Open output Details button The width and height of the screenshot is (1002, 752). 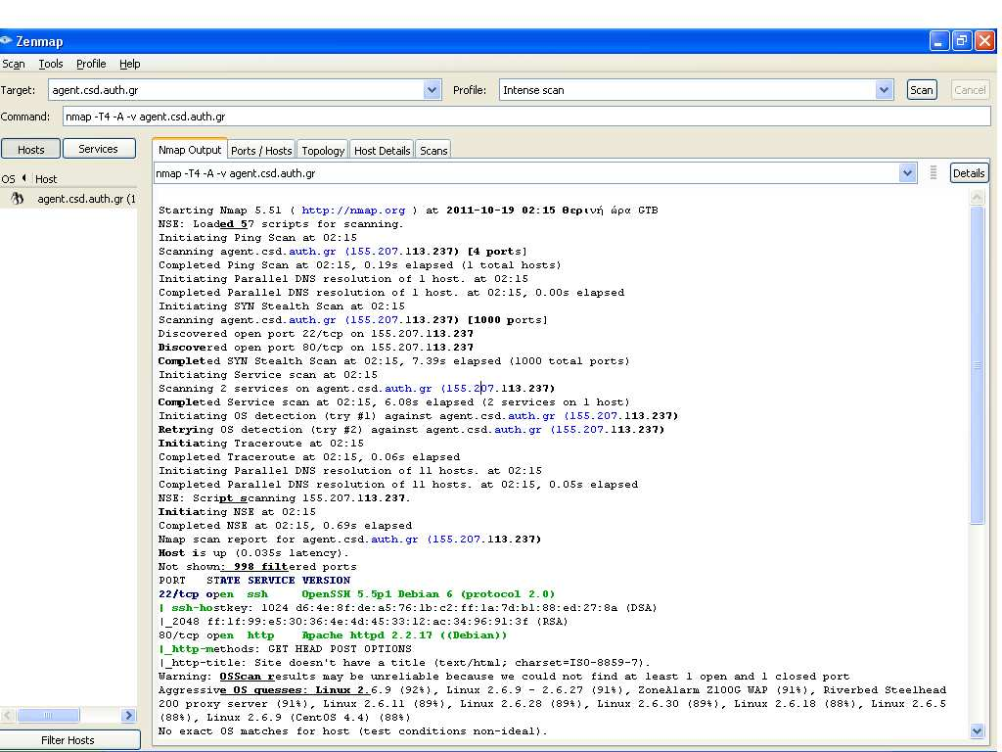pyautogui.click(x=968, y=172)
